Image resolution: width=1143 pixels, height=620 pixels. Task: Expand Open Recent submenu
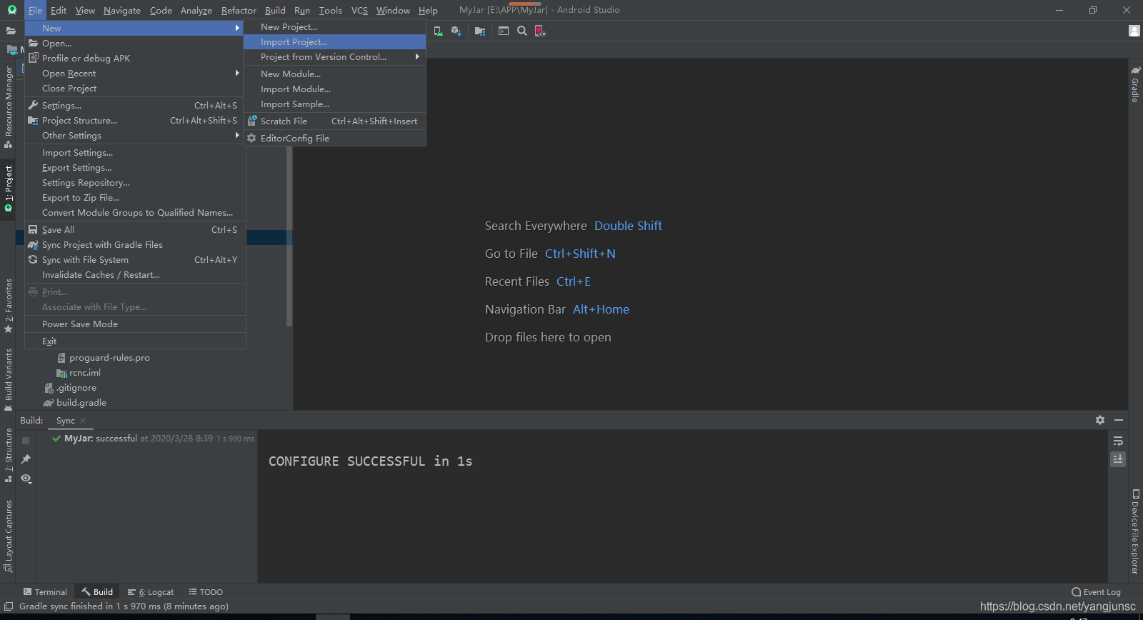[x=237, y=73]
